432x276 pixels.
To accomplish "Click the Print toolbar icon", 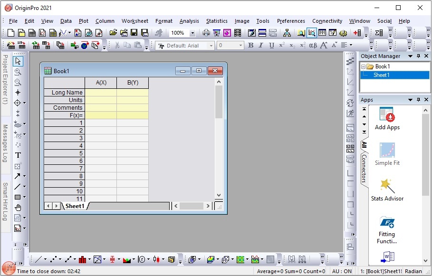I will 206,33.
